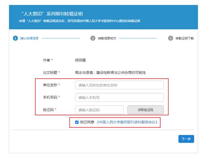
Task: Focus the 手机号码 input field
Action: point(120,97)
